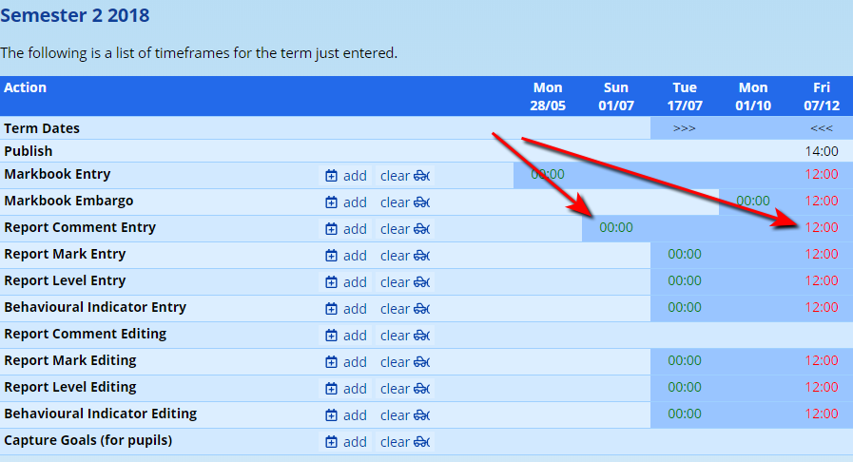Clear Behavioural Indicator Editing timeframe
The image size is (853, 462).
click(x=405, y=415)
